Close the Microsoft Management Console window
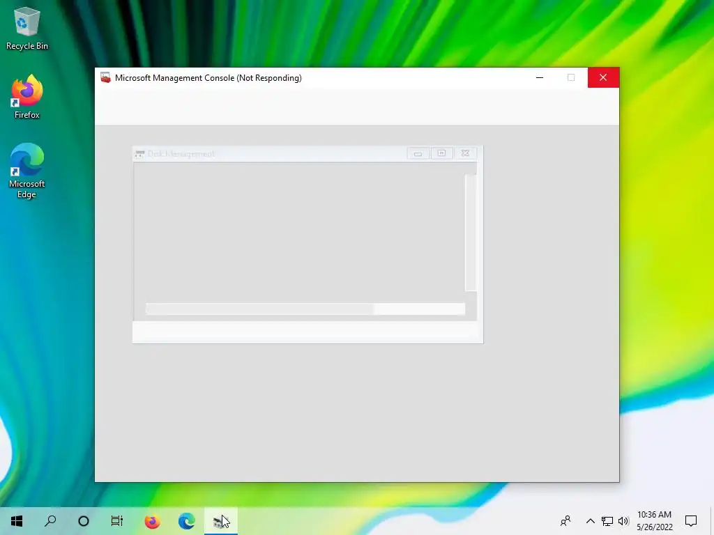 pos(603,78)
